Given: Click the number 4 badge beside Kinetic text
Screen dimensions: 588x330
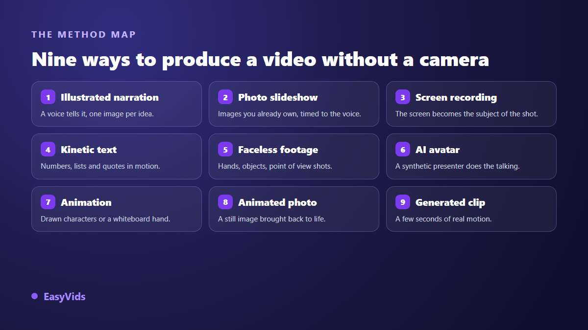Looking at the screenshot, I should coord(48,150).
